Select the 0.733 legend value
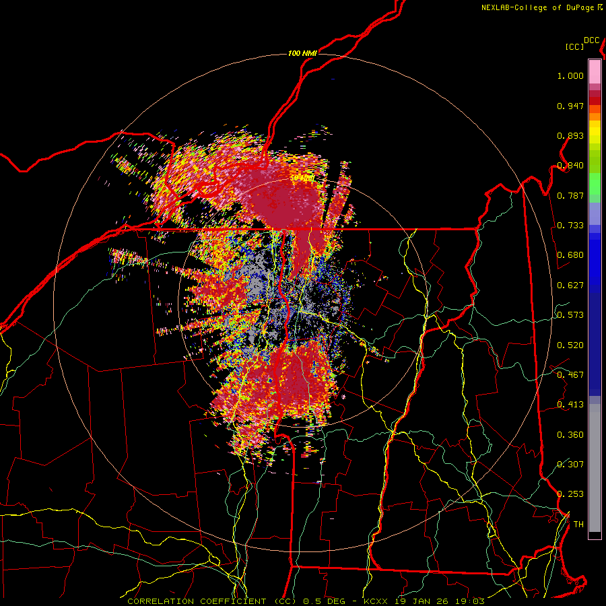 [570, 226]
